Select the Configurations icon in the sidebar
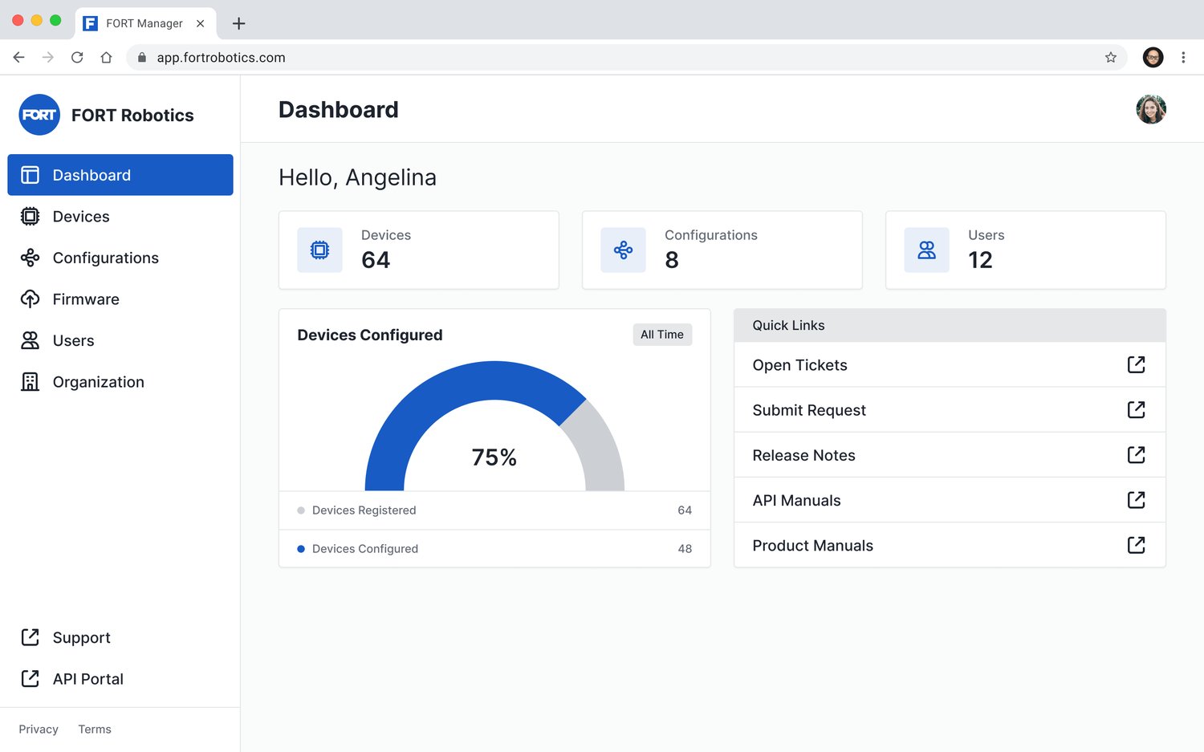 (29, 258)
